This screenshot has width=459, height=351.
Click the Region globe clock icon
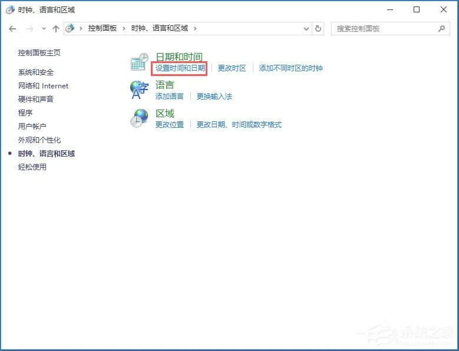pyautogui.click(x=140, y=118)
